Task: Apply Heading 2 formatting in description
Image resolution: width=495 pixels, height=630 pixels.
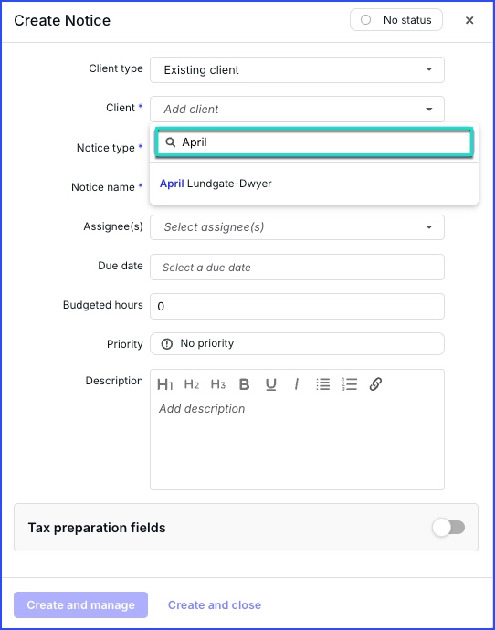Action: pos(192,384)
